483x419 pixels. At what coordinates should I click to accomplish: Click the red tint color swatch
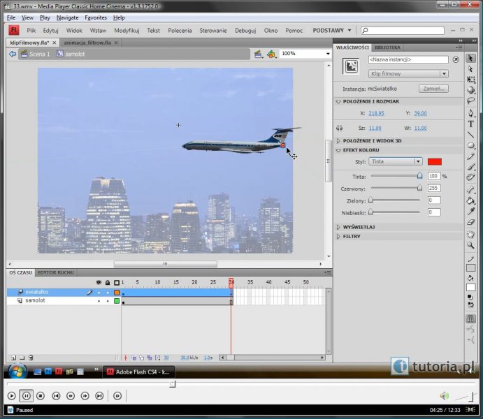pos(435,161)
